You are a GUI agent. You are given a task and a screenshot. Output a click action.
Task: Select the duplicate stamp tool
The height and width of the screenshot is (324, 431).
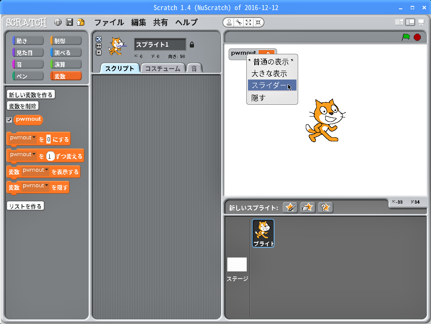[229, 22]
